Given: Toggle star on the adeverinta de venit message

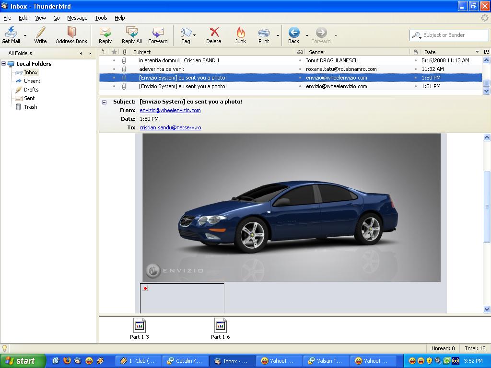Looking at the screenshot, I should click(x=114, y=69).
